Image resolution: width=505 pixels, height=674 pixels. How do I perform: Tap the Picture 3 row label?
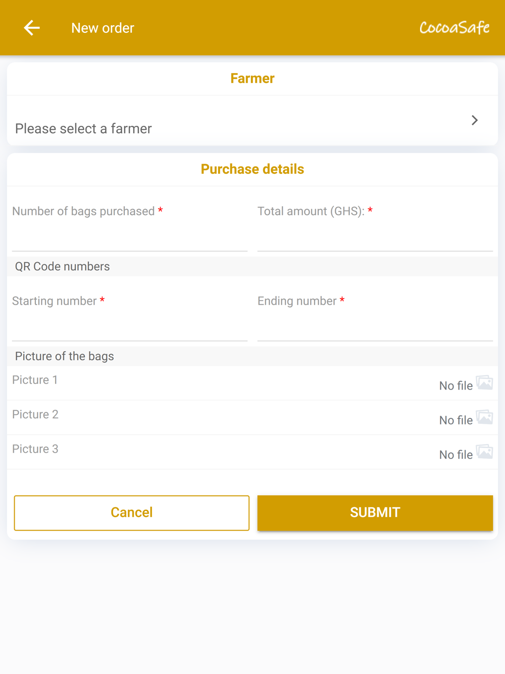pos(35,449)
